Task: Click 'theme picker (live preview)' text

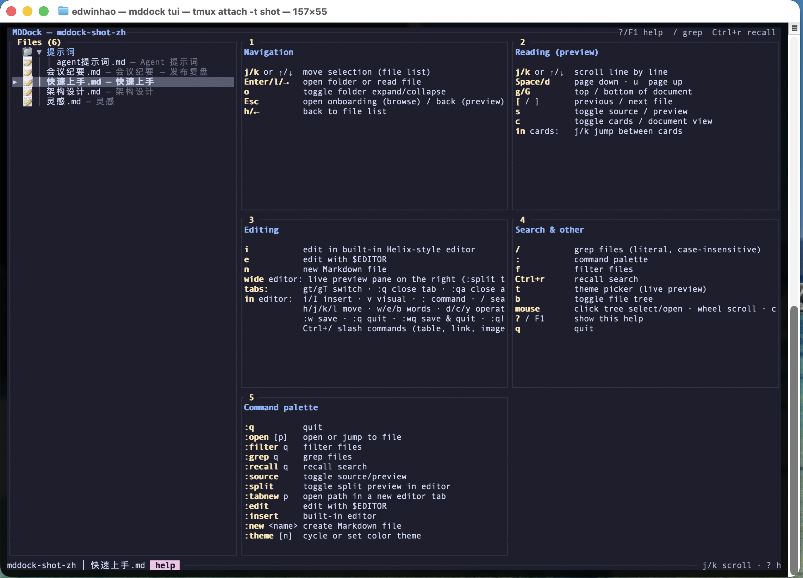Action: click(640, 289)
